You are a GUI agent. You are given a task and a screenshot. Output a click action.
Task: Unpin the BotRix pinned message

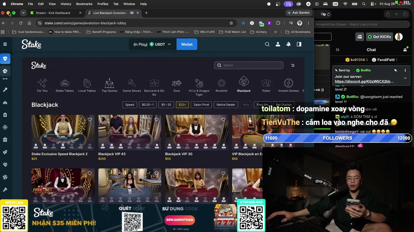[396, 70]
